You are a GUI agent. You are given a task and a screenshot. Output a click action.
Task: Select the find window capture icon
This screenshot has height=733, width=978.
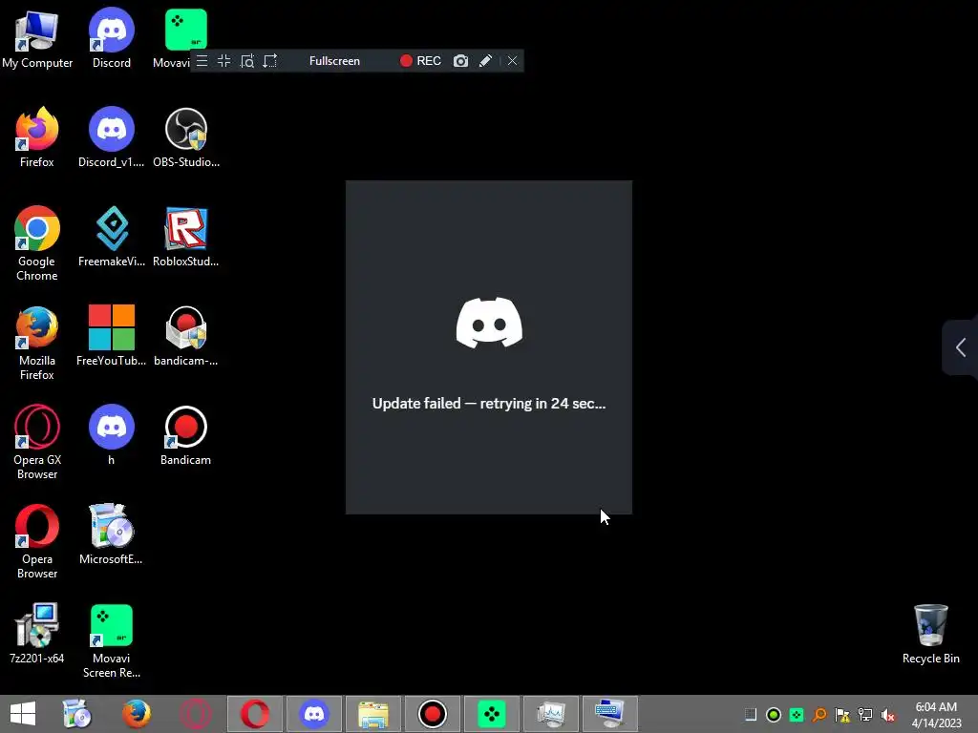(x=247, y=61)
